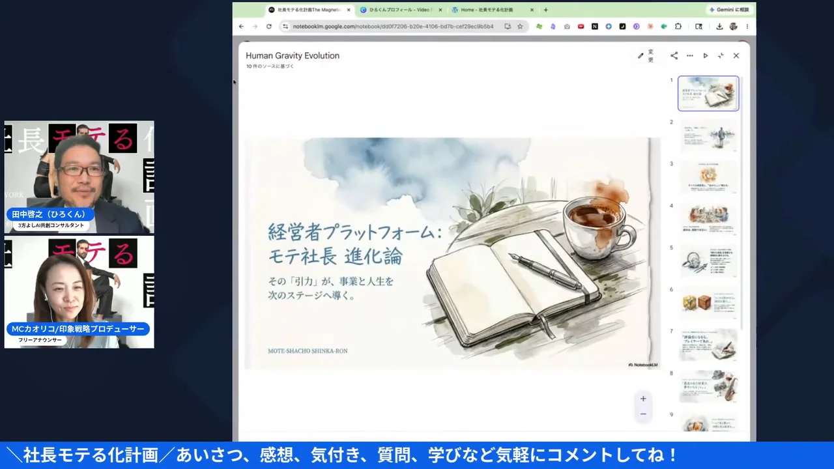Select slide 2 thumbnail
The width and height of the screenshot is (834, 469).
708,135
